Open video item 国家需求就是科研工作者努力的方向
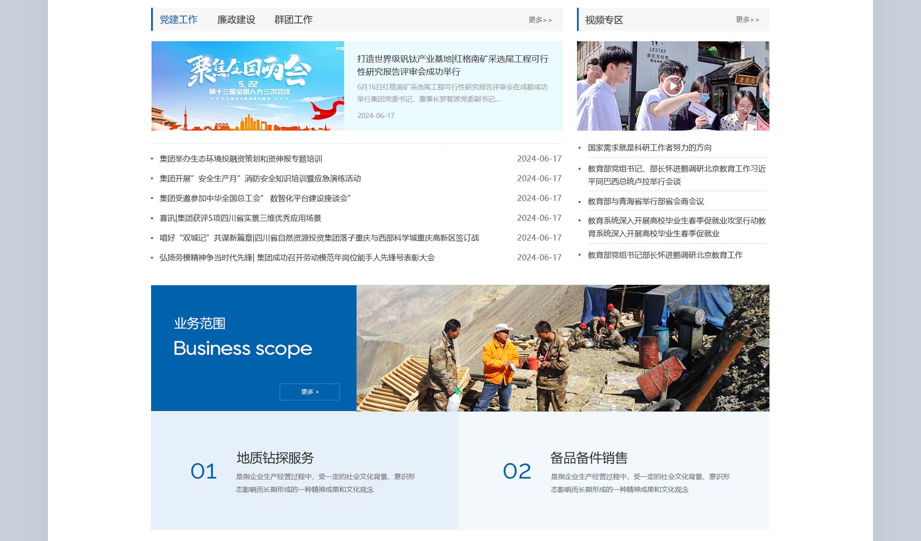This screenshot has width=921, height=541. (x=649, y=148)
